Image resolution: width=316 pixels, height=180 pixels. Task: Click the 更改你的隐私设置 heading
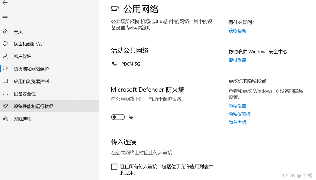tap(247, 81)
